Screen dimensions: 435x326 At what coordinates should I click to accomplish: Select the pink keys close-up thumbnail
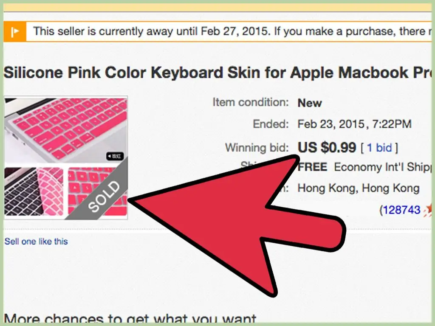(x=98, y=191)
